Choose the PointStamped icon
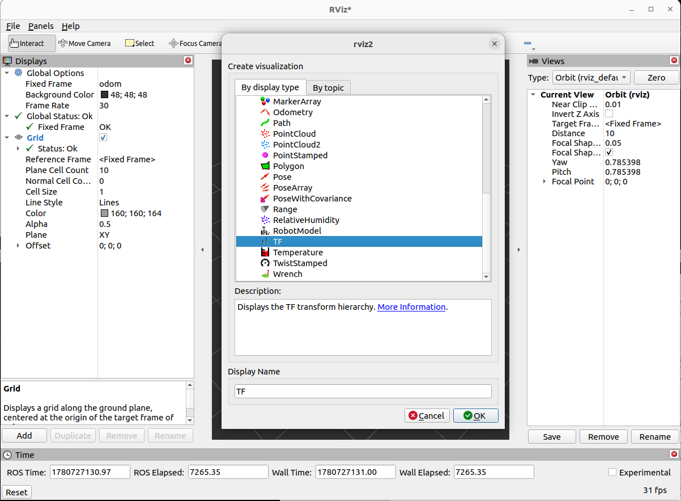Image resolution: width=681 pixels, height=501 pixels. coord(265,155)
